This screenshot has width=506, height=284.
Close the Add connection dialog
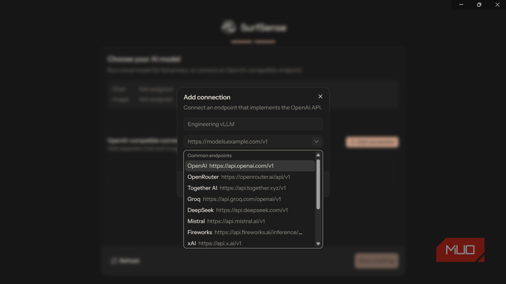tap(320, 96)
